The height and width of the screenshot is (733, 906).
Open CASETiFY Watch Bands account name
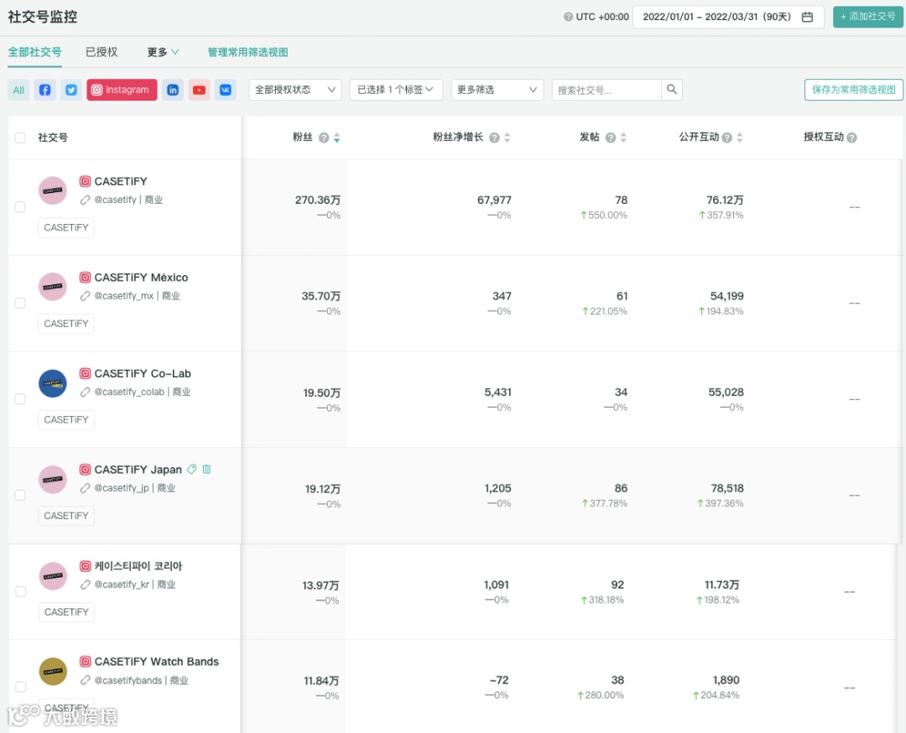pyautogui.click(x=157, y=662)
